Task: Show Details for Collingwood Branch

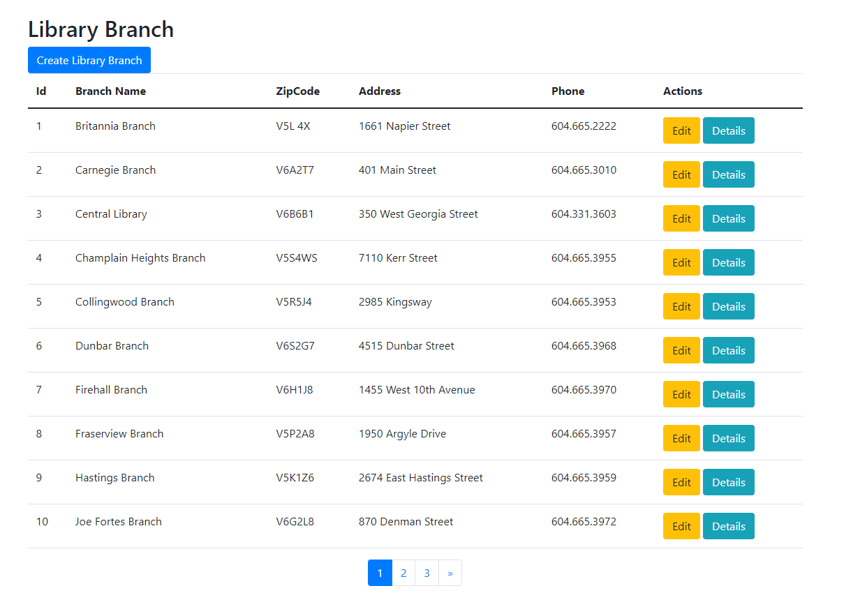Action: [728, 306]
